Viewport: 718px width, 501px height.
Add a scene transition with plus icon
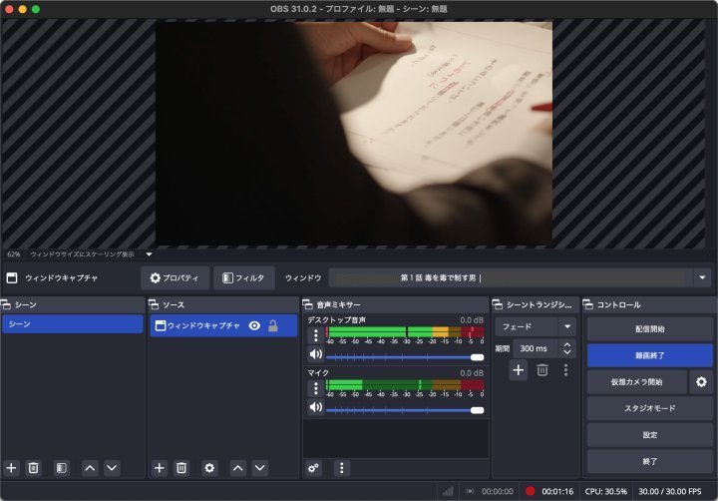pos(519,370)
